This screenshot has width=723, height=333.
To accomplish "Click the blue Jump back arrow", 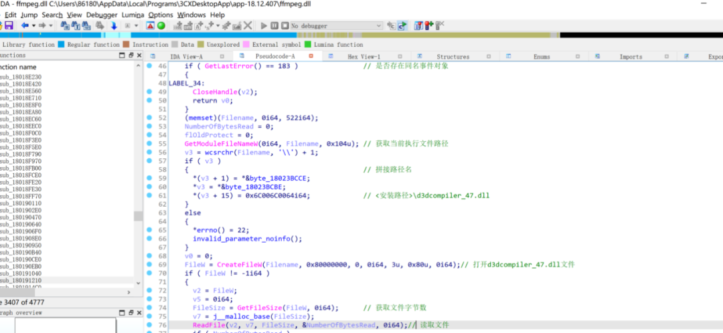I will pyautogui.click(x=25, y=25).
